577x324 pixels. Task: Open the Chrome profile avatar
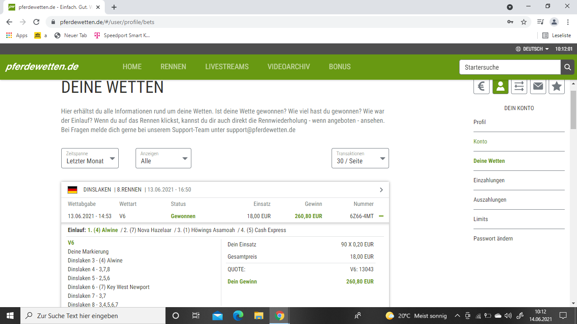tap(554, 22)
